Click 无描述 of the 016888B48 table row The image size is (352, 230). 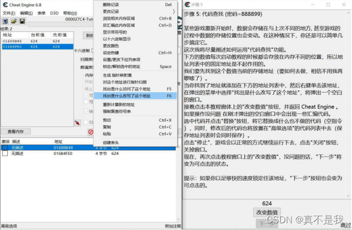click(x=17, y=148)
